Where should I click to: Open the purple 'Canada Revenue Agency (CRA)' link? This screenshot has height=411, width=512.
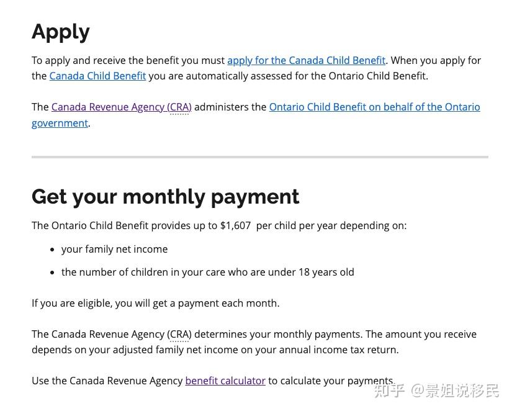tap(121, 107)
